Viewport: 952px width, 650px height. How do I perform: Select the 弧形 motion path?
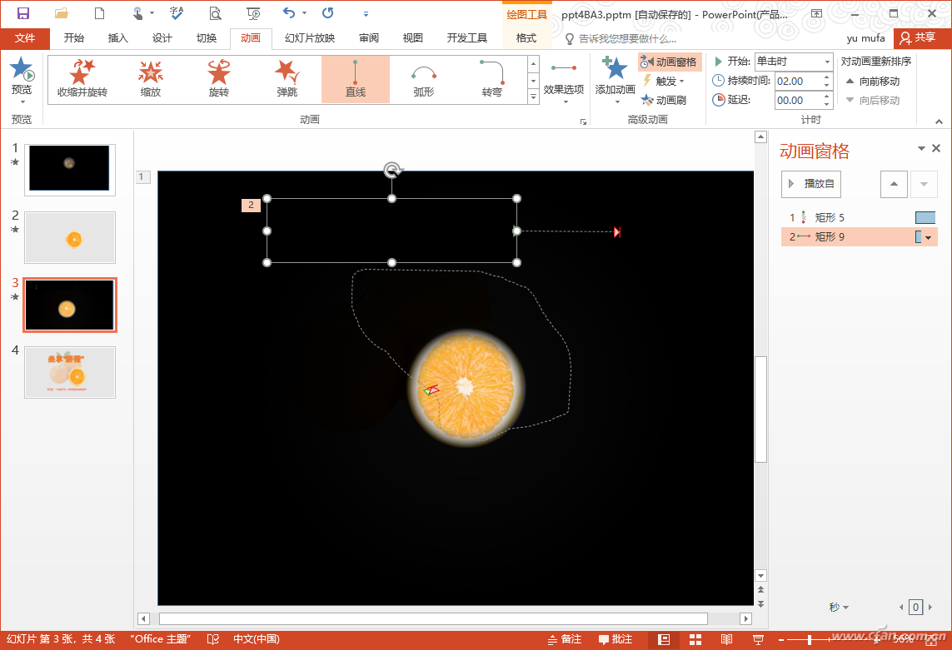coord(424,79)
